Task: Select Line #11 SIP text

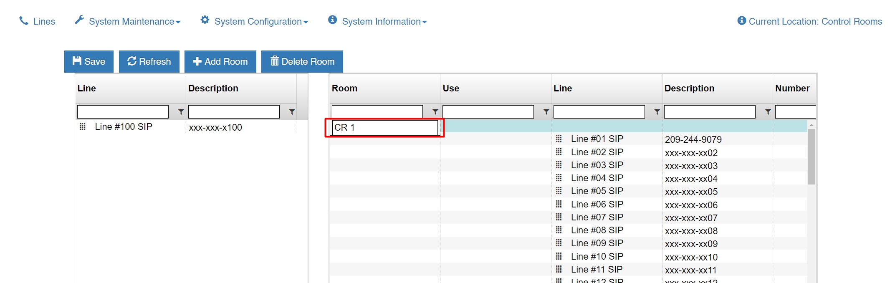Action: click(x=597, y=270)
